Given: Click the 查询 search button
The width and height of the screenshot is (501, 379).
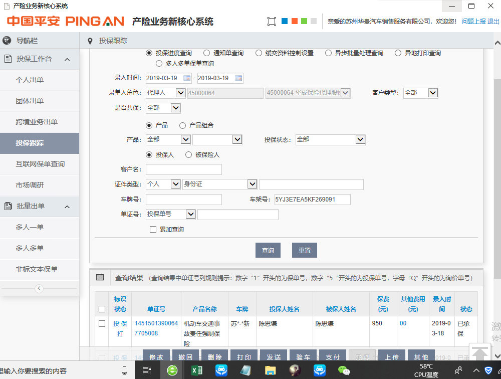Looking at the screenshot, I should [268, 250].
